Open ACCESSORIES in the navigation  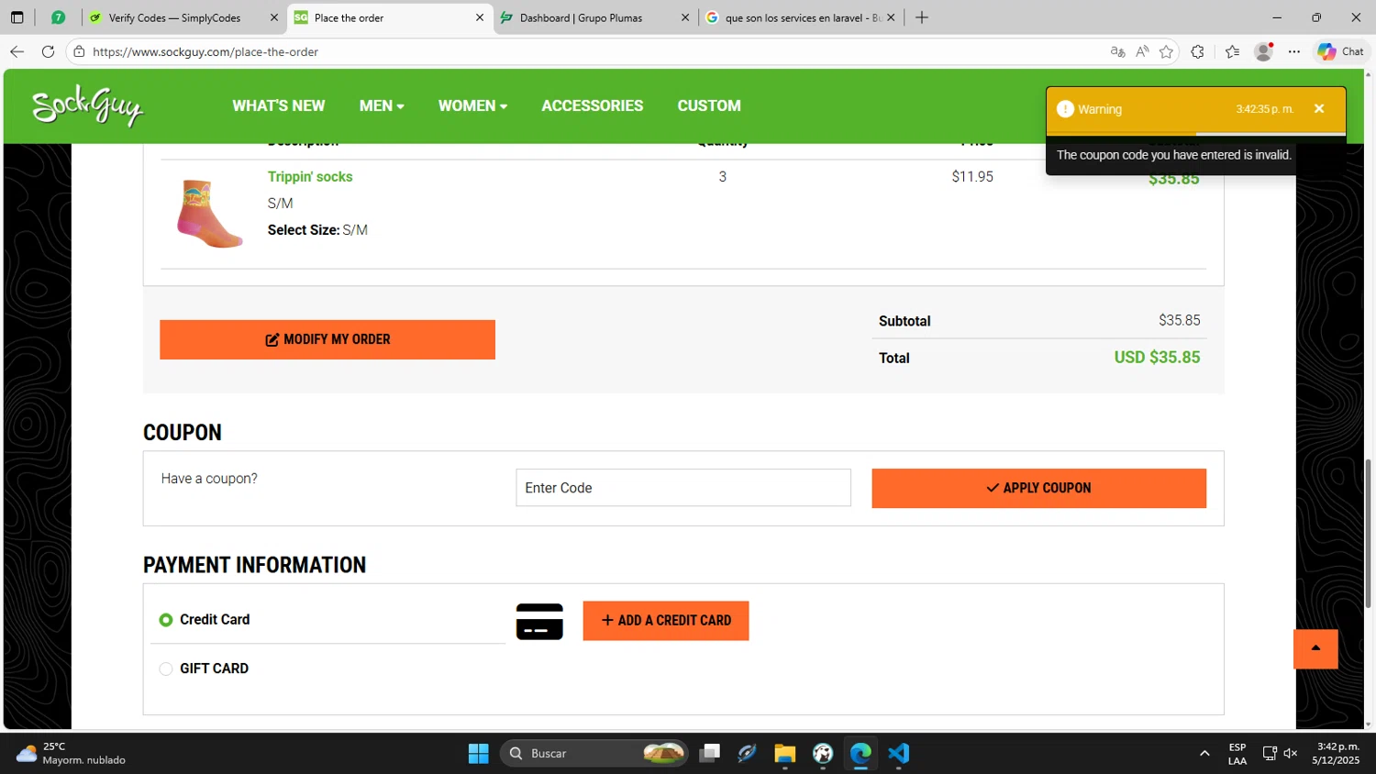click(x=592, y=105)
